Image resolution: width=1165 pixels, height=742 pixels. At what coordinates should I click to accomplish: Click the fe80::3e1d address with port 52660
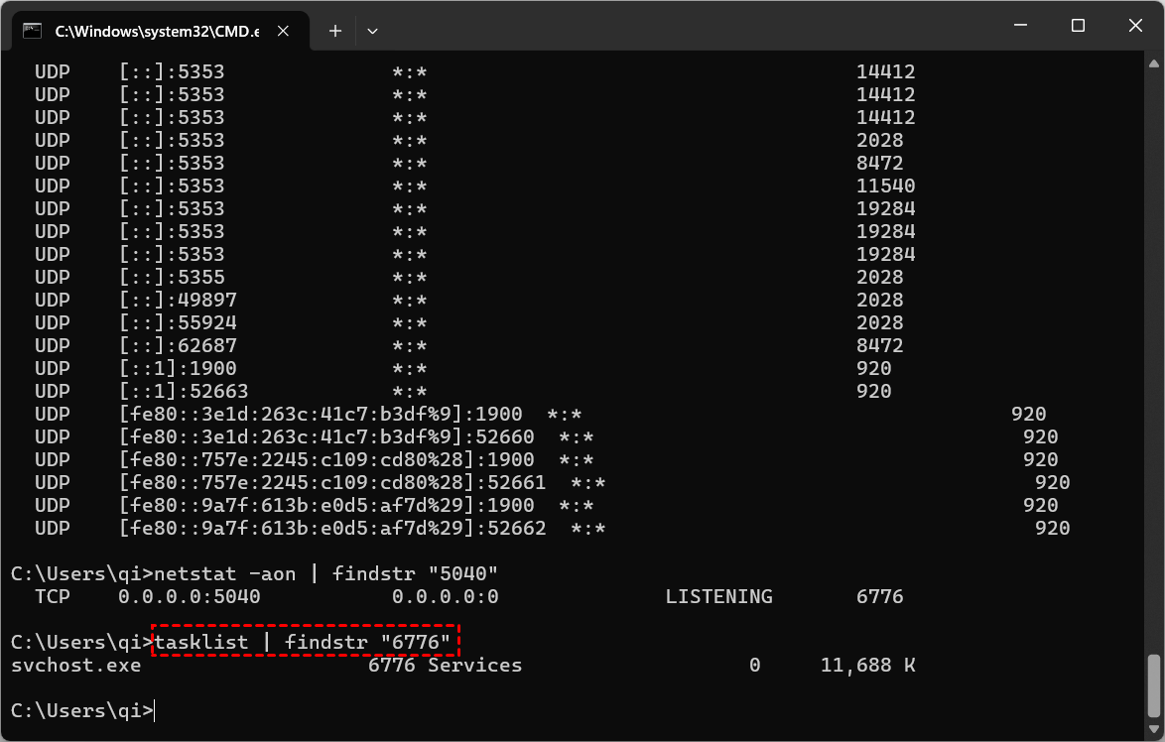(326, 436)
